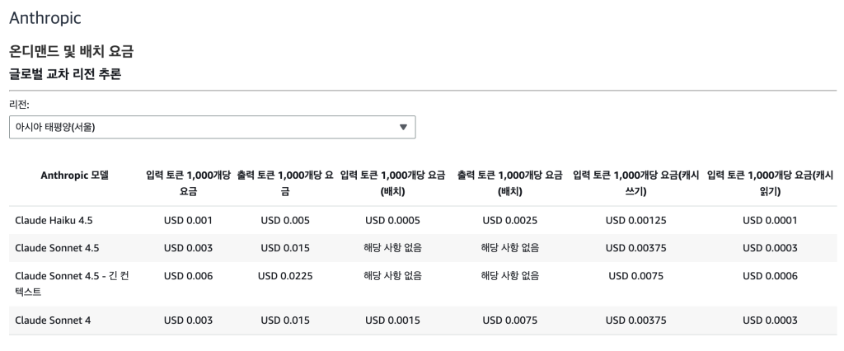This screenshot has height=351, width=844.
Task: Click Claude Sonnet 4 batch input USD 0.0015
Action: coord(392,320)
